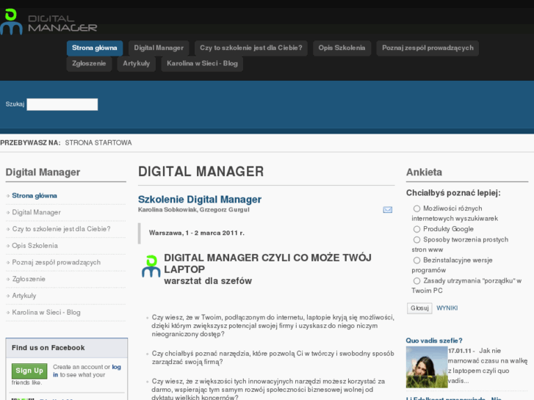This screenshot has height=400, width=534.
Task: Choose 'Produkty Google' radio option
Action: (416, 229)
